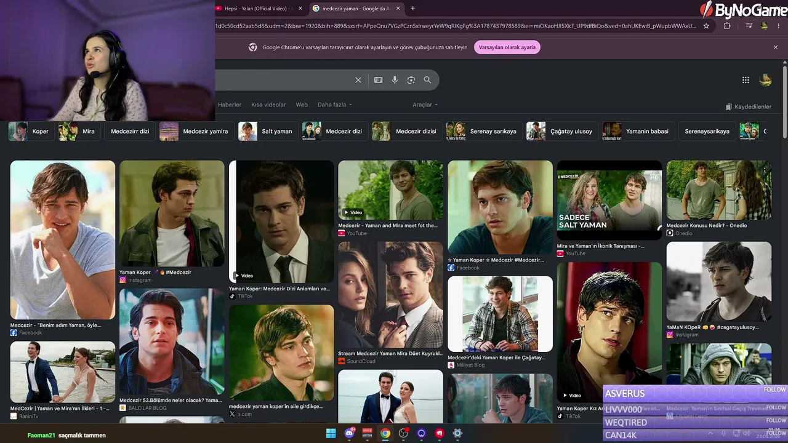Click 'Varsayılan olarak ayarla' button

pos(507,47)
